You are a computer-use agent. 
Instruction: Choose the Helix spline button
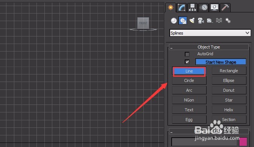(229, 110)
